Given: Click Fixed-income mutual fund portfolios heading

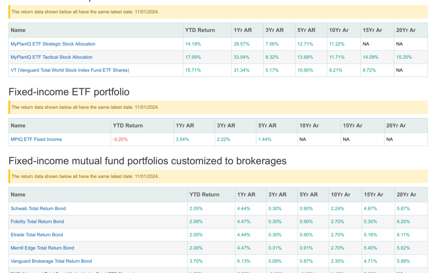Looking at the screenshot, I should tap(147, 161).
